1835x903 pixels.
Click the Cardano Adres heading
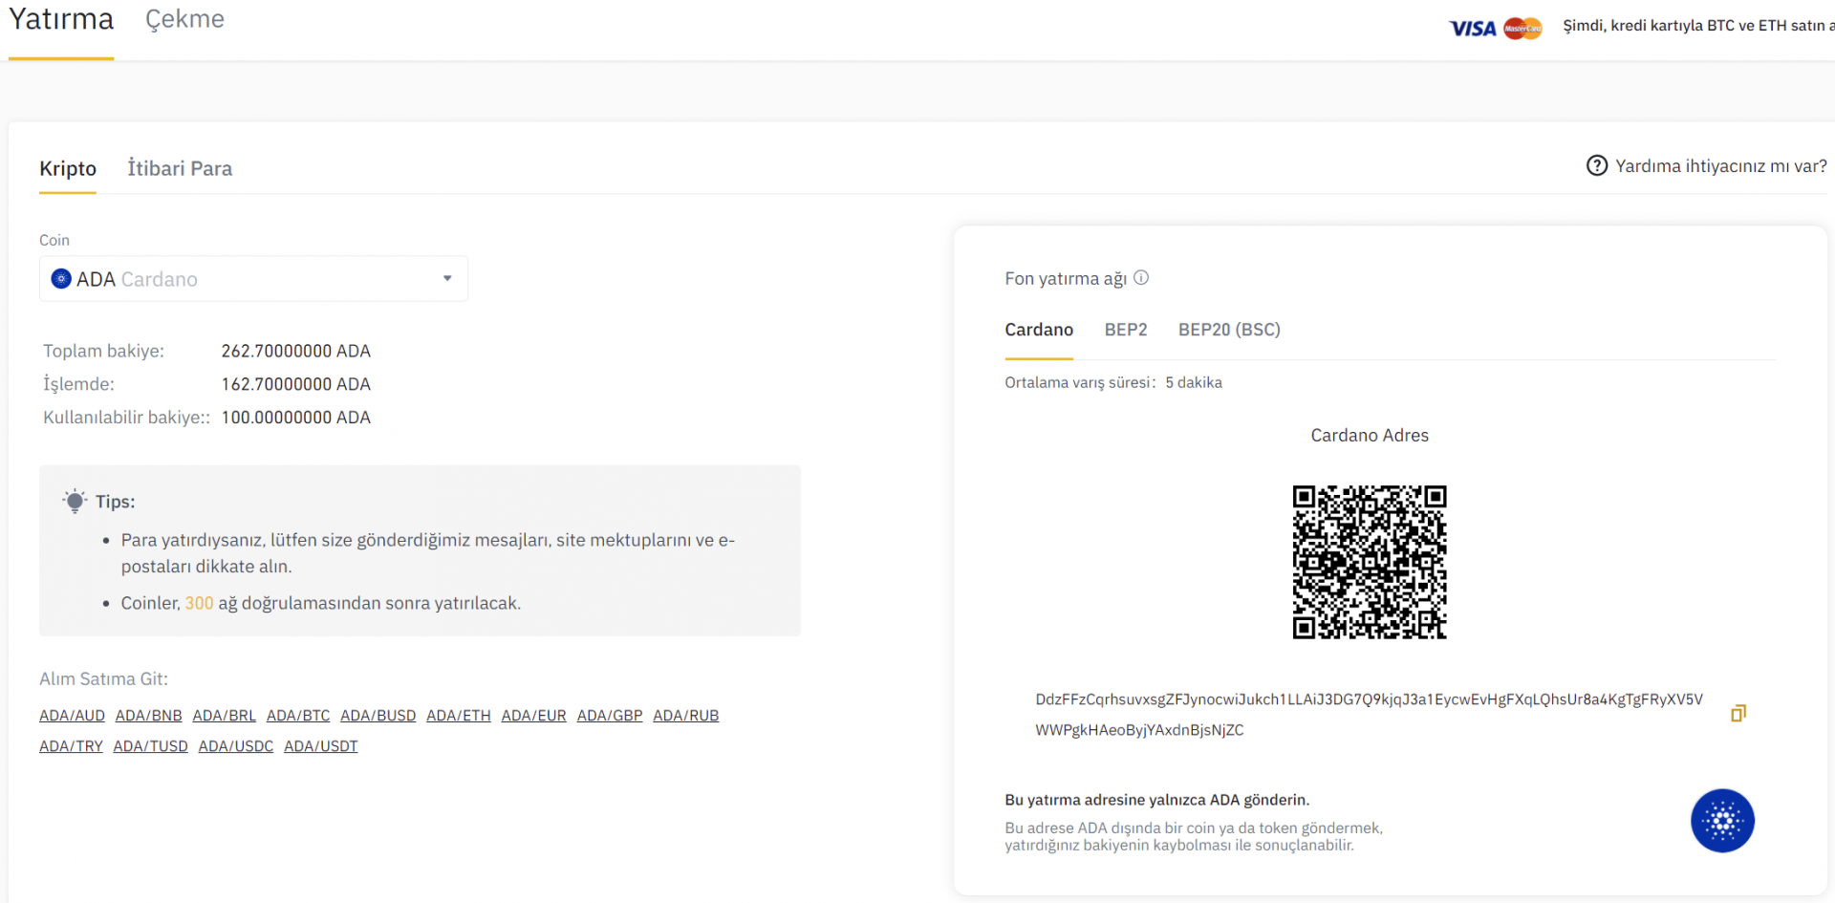1370,436
